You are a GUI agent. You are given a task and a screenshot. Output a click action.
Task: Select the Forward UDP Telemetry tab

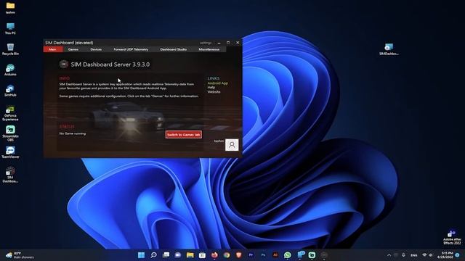pyautogui.click(x=131, y=49)
